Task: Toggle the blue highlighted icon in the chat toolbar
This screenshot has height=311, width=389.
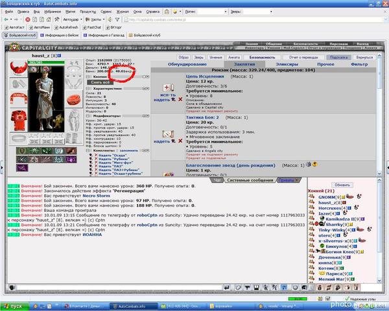Action: 284,288
